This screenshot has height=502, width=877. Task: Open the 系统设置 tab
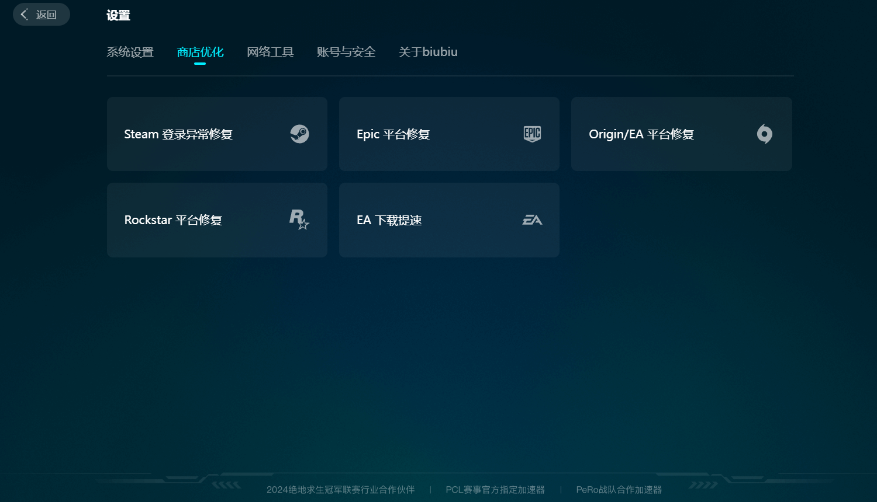130,52
